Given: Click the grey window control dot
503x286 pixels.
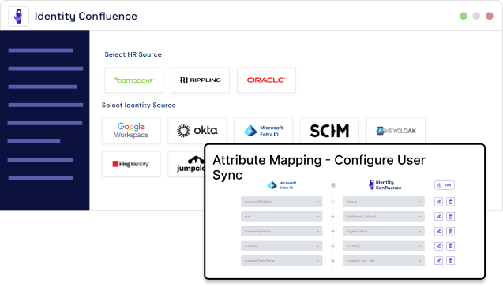Looking at the screenshot, I should click(x=476, y=16).
